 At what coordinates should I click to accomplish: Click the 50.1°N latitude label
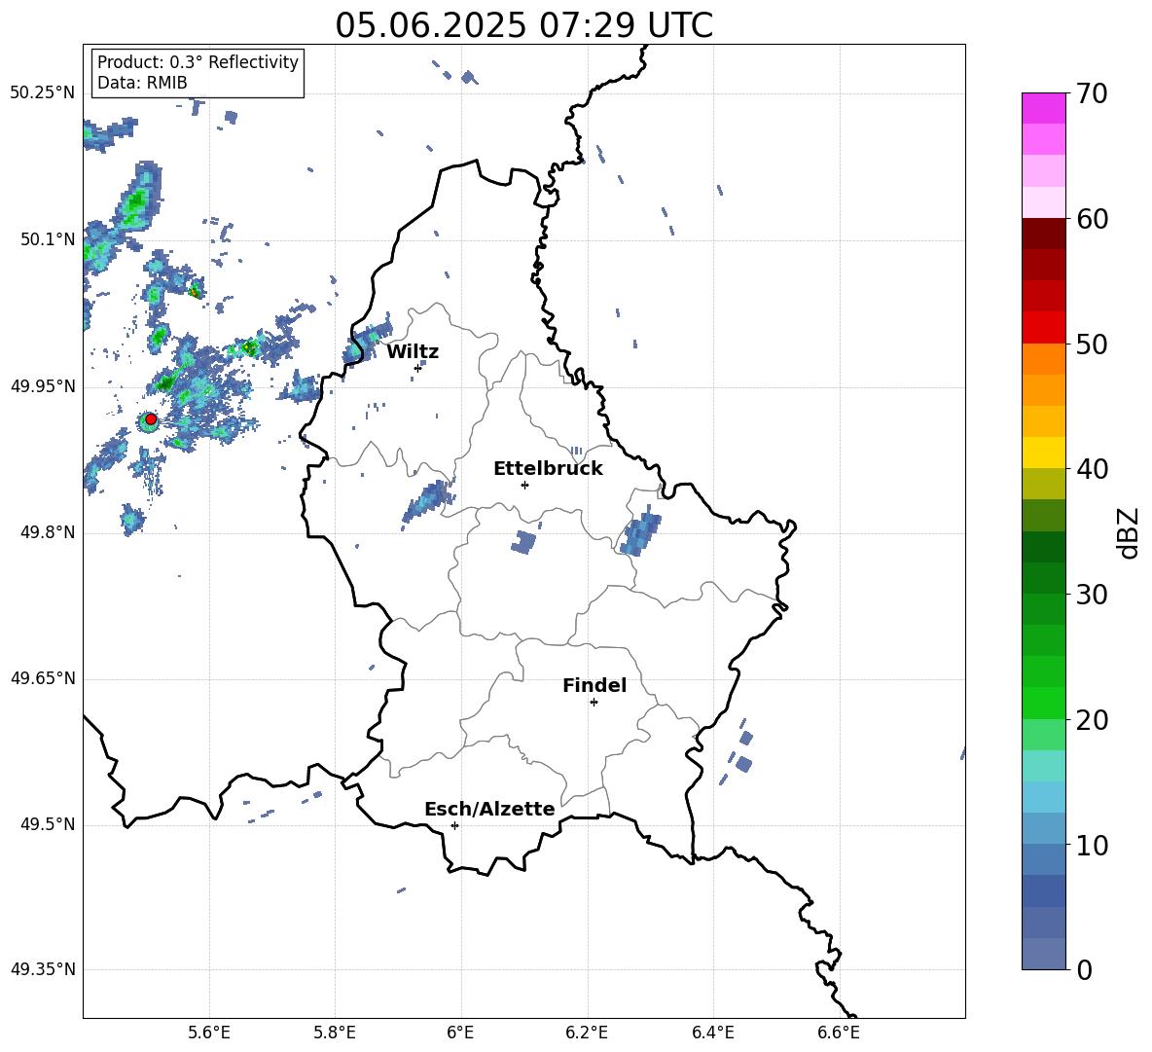click(48, 239)
